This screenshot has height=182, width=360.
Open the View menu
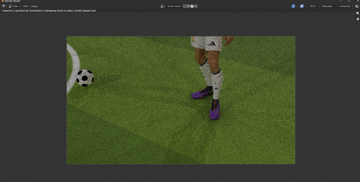pyautogui.click(x=25, y=6)
